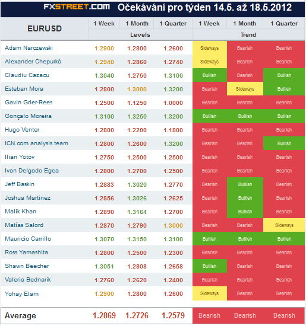The height and width of the screenshot is (326, 306).
Task: Select the 1 Quarter Trend column header
Action: 284,24
